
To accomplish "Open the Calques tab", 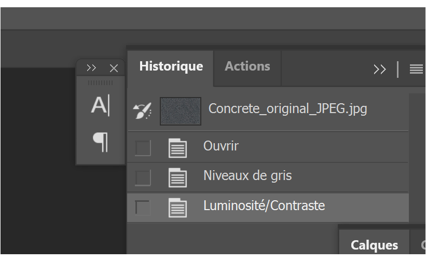I will [x=374, y=245].
